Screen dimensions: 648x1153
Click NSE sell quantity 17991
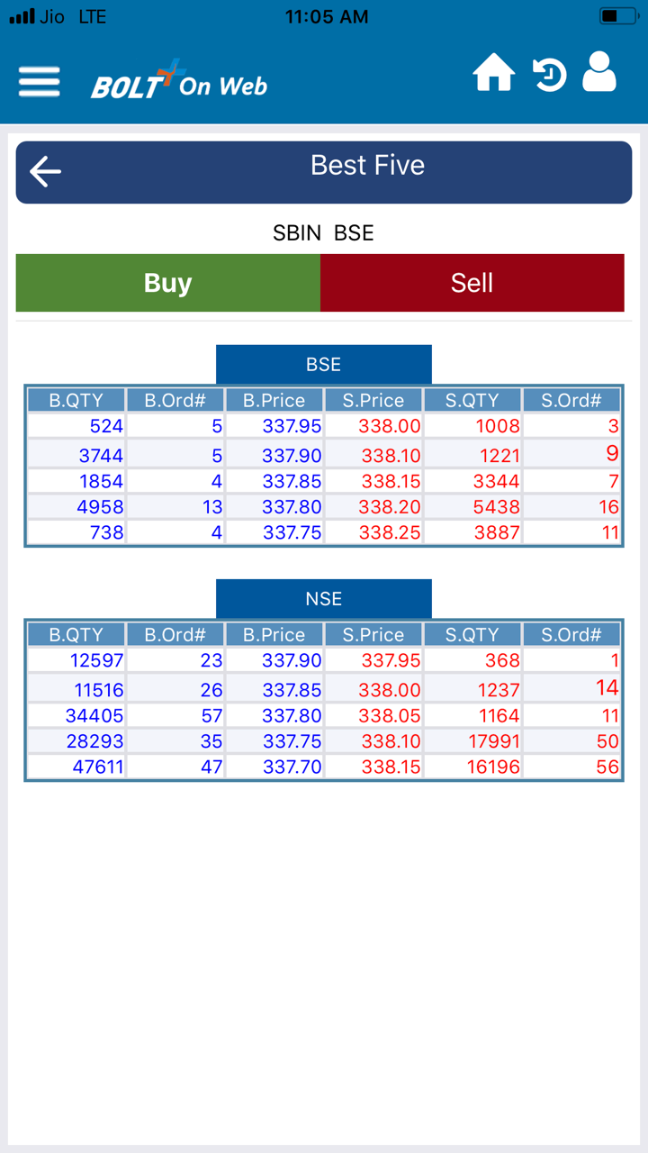point(493,741)
